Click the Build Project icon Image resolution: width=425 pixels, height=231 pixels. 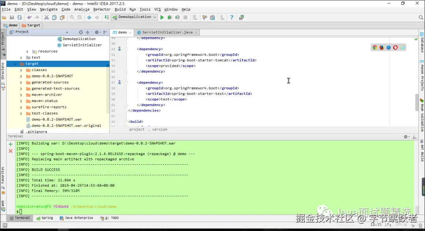(107, 17)
